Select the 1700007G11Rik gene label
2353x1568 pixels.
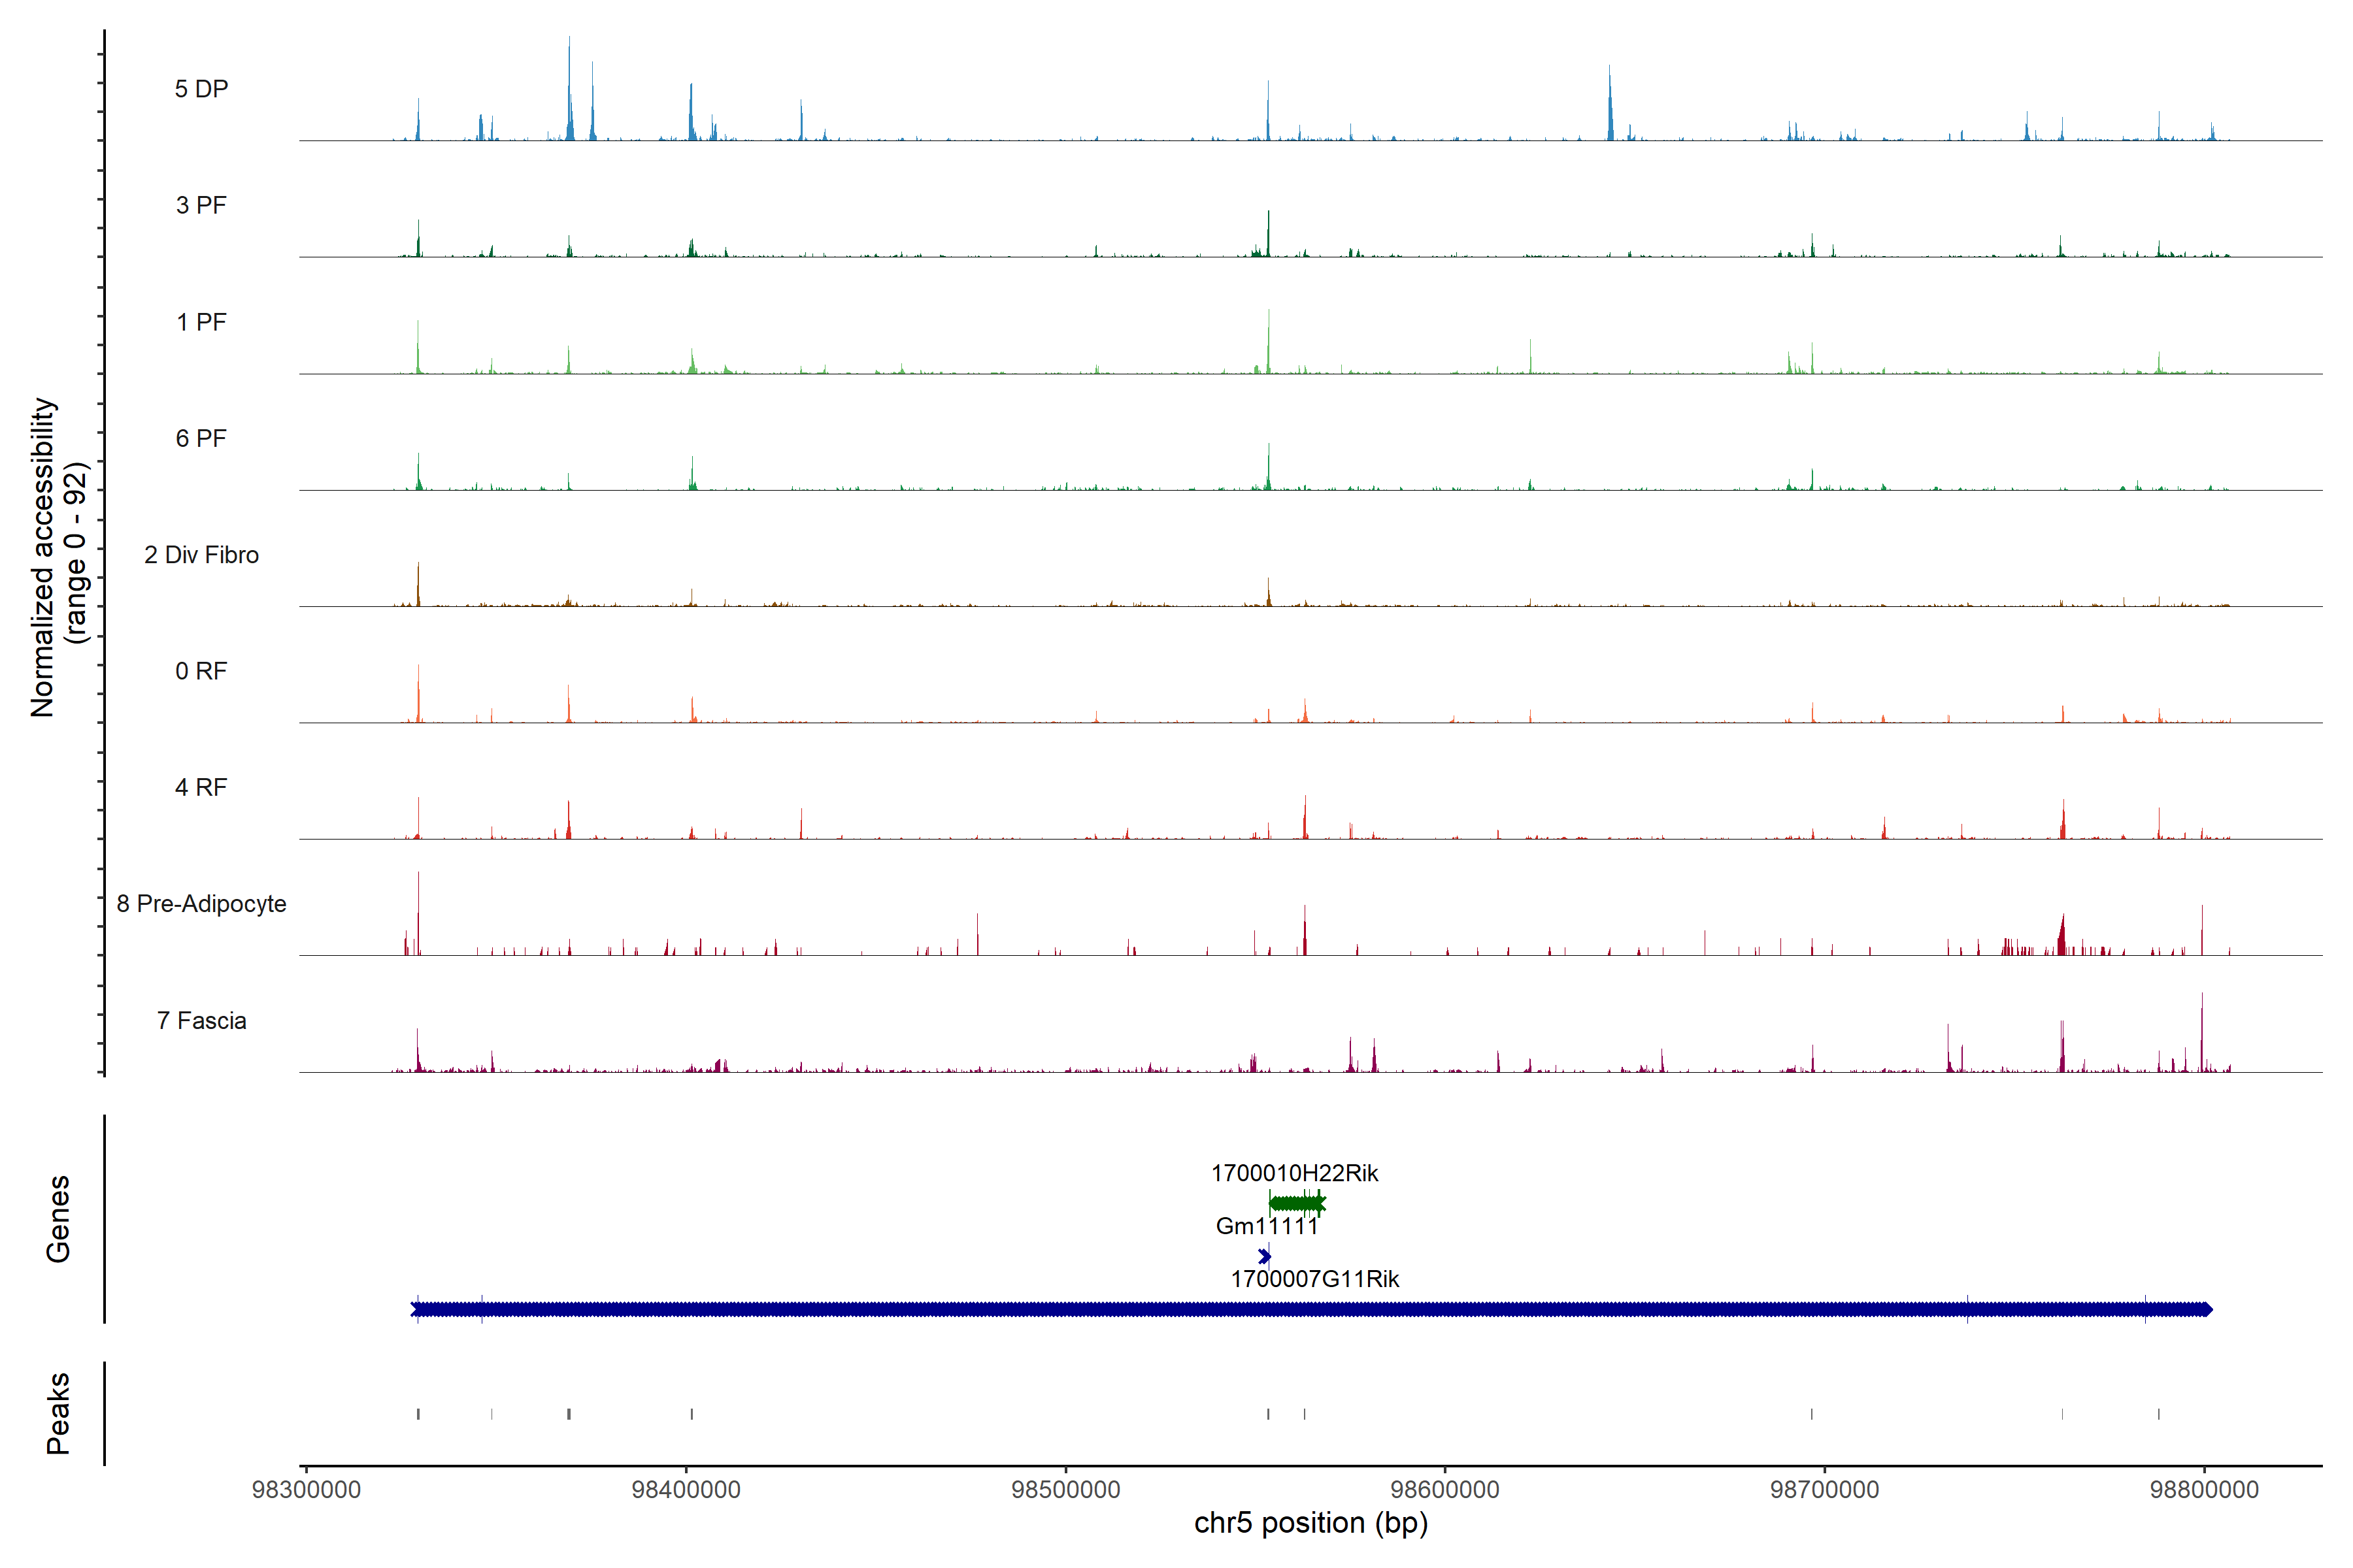(x=1314, y=1279)
